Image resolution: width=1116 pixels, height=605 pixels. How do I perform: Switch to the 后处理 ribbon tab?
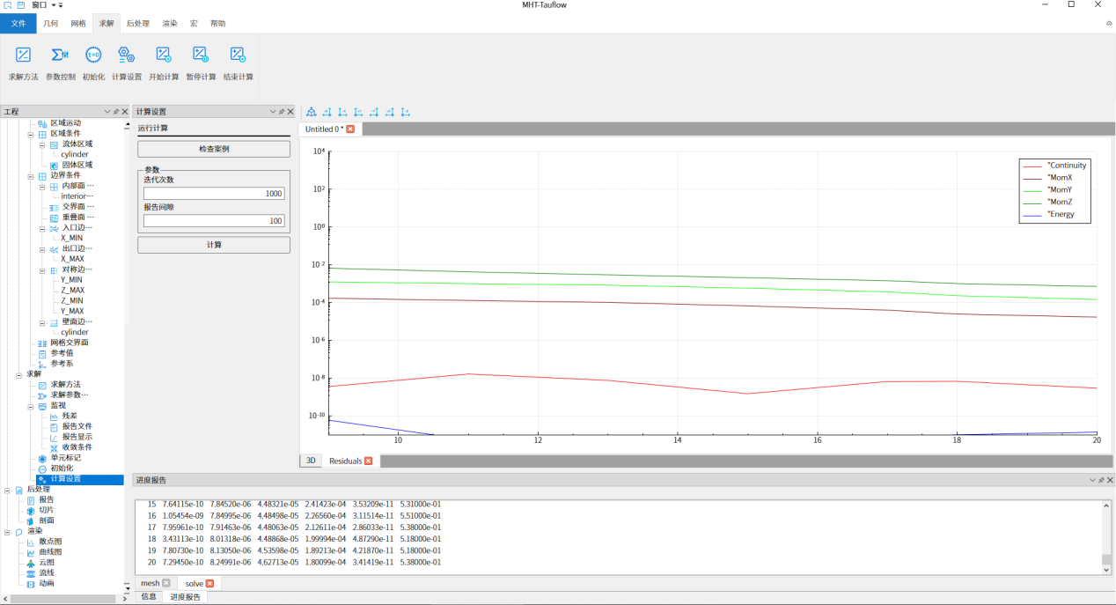137,24
